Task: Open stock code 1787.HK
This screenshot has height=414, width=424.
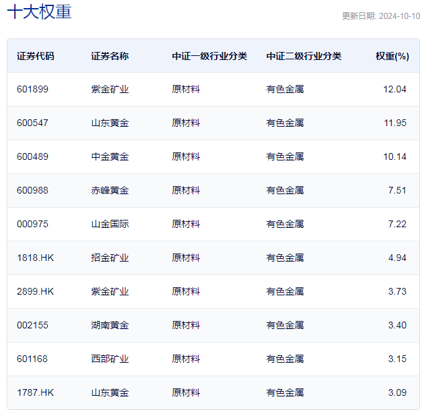Action: (x=35, y=392)
